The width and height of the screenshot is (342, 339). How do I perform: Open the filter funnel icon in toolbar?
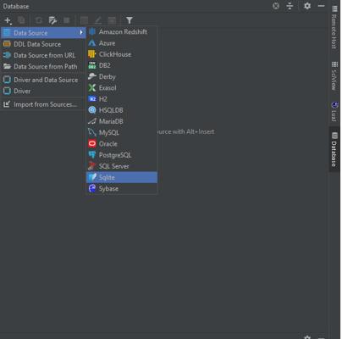(130, 20)
